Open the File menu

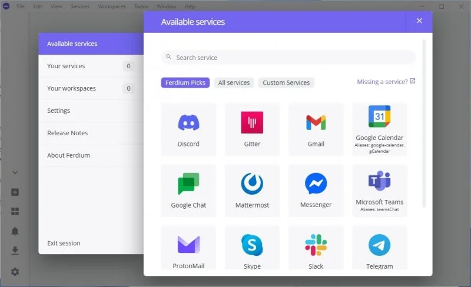[x=21, y=6]
